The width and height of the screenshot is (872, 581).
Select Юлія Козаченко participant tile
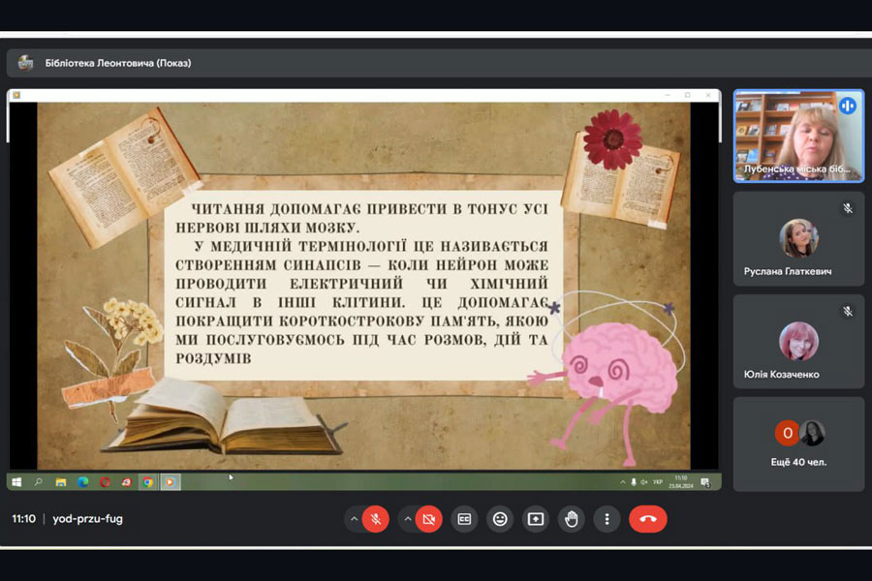point(797,341)
